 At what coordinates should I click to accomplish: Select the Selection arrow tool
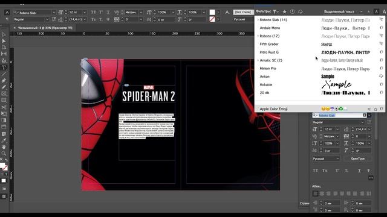[4, 34]
